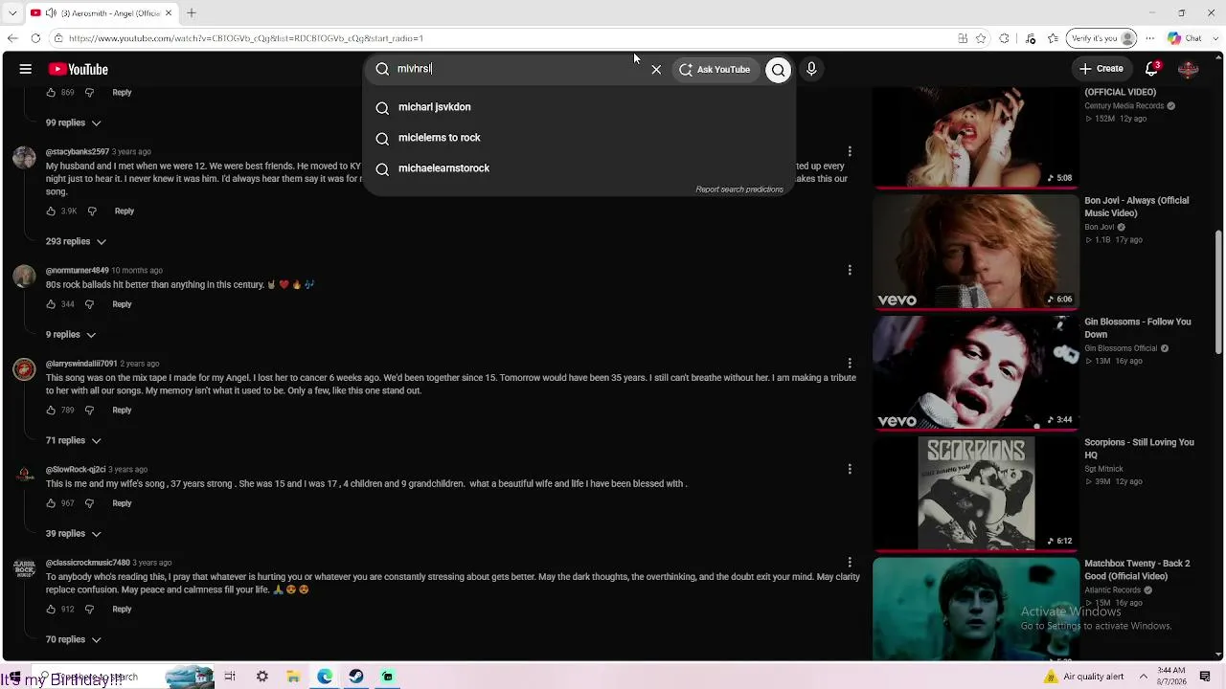
Task: Go to YouTube home via the logo
Action: pos(79,69)
